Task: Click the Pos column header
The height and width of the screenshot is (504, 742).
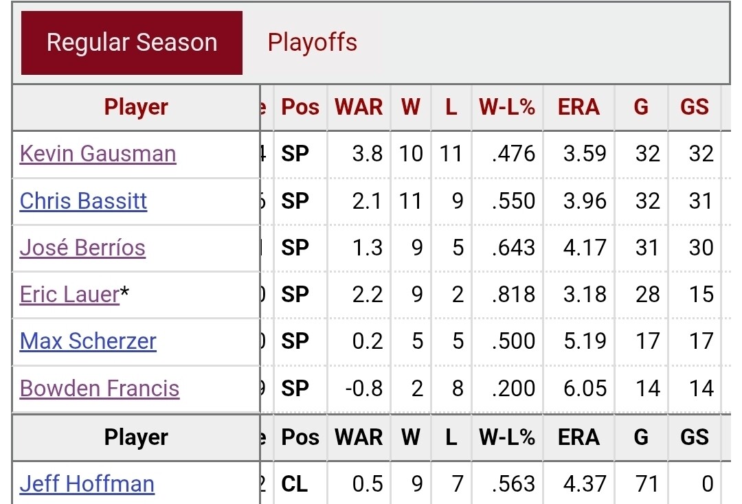Action: 300,107
